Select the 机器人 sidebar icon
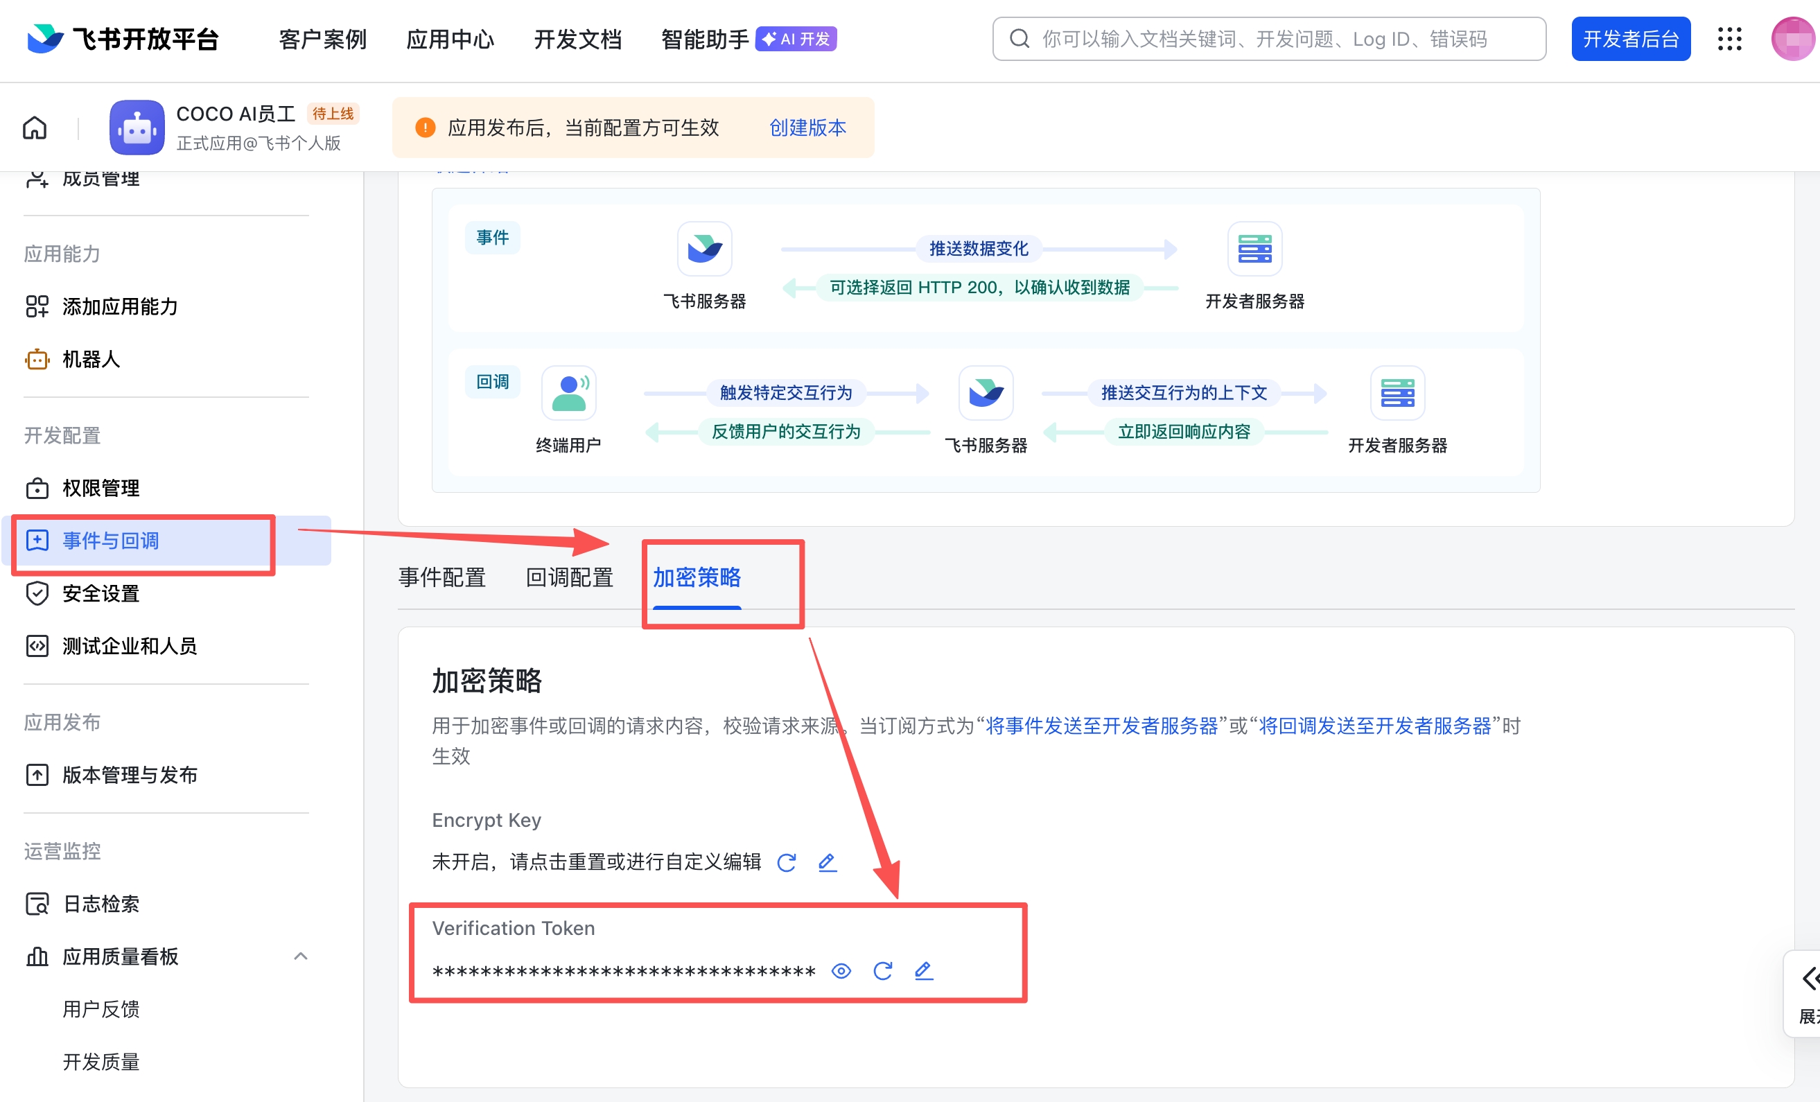This screenshot has height=1102, width=1820. 37,360
